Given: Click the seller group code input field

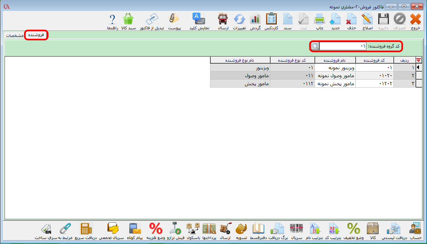Looking at the screenshot, I should point(343,46).
